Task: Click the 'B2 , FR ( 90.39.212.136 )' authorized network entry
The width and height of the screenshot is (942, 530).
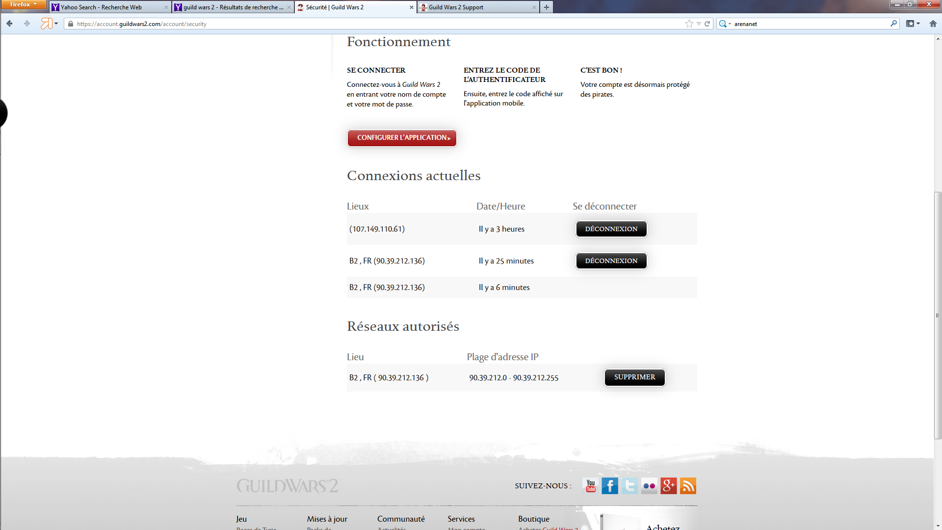Action: point(389,378)
